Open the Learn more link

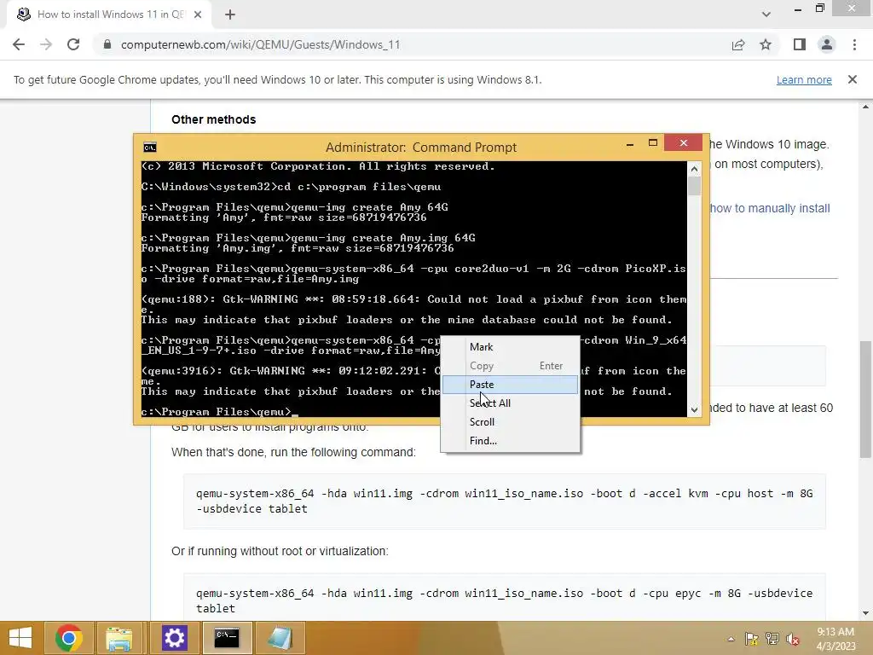click(x=804, y=79)
